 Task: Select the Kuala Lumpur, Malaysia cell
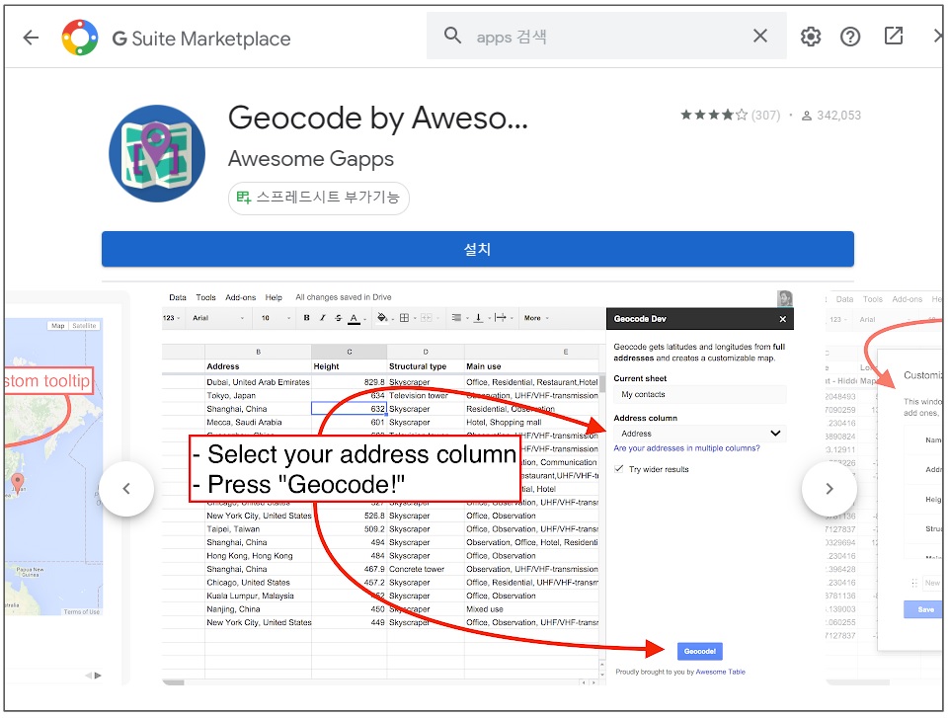[x=259, y=596]
